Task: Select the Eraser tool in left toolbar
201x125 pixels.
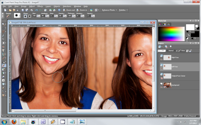Action: pos(4,66)
